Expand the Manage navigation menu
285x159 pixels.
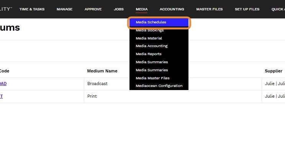click(x=64, y=9)
